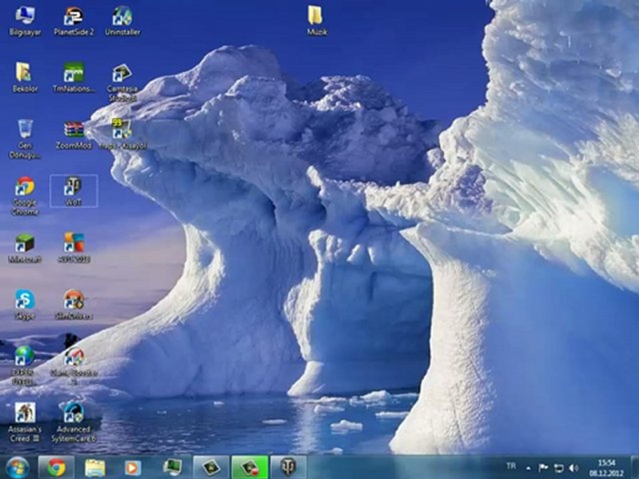Open Windows Media Player from taskbar
639x479 pixels.
point(132,468)
